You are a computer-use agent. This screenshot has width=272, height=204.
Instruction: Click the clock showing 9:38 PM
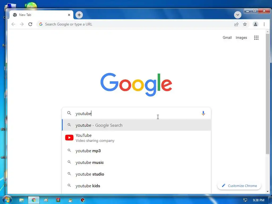pyautogui.click(x=258, y=200)
